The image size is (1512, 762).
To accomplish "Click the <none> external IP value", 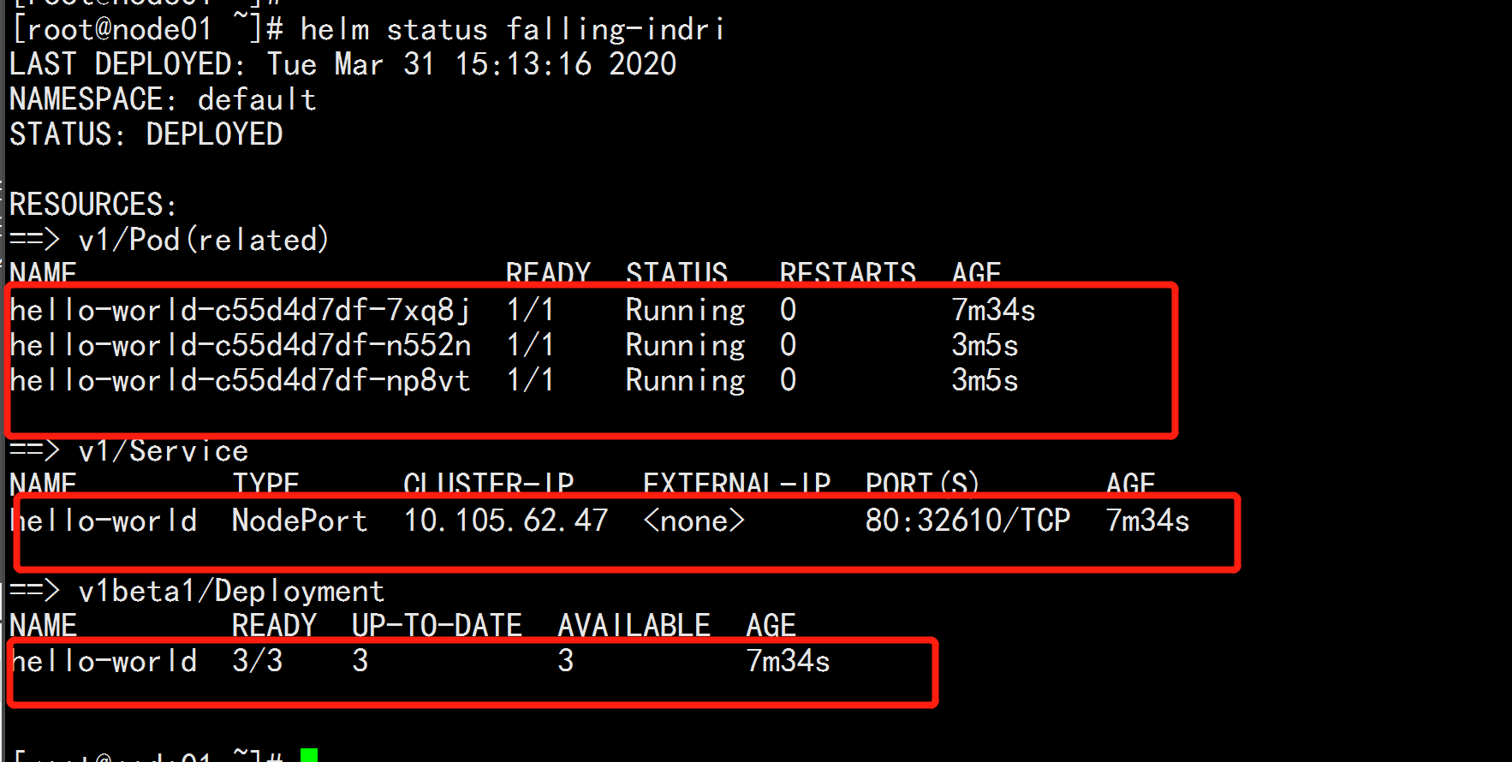I will point(693,521).
